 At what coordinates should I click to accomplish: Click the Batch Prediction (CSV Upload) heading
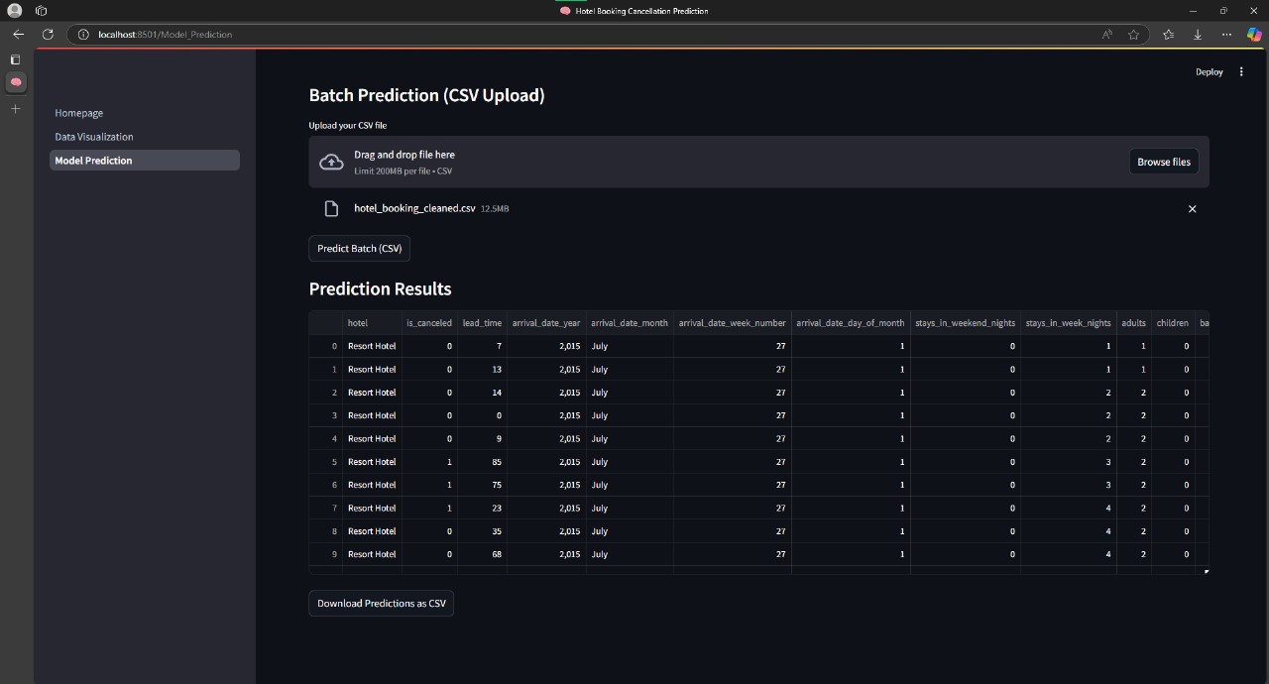pyautogui.click(x=427, y=95)
